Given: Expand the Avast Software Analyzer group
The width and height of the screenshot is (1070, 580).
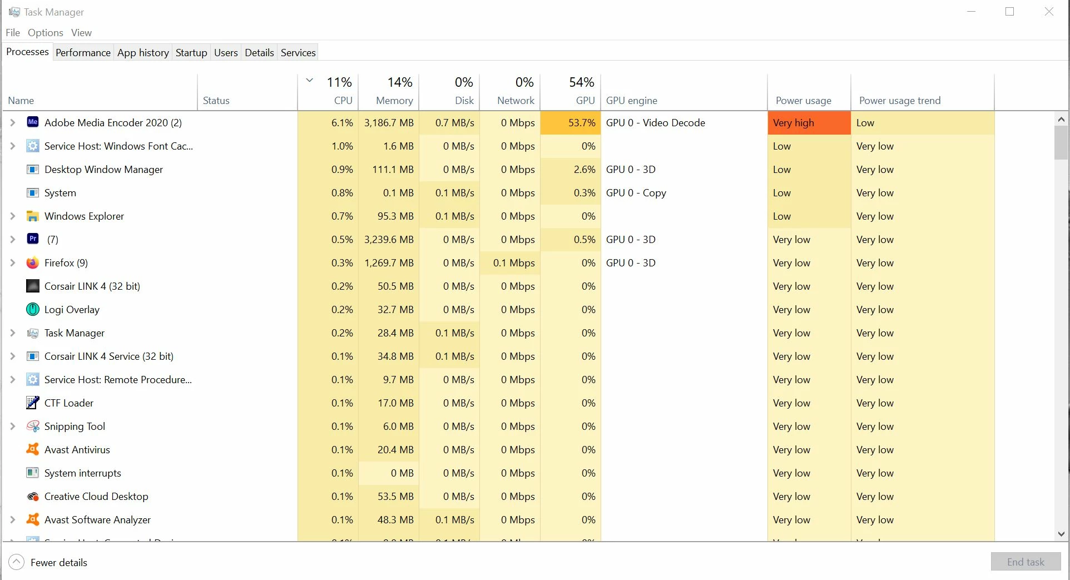Looking at the screenshot, I should (13, 519).
